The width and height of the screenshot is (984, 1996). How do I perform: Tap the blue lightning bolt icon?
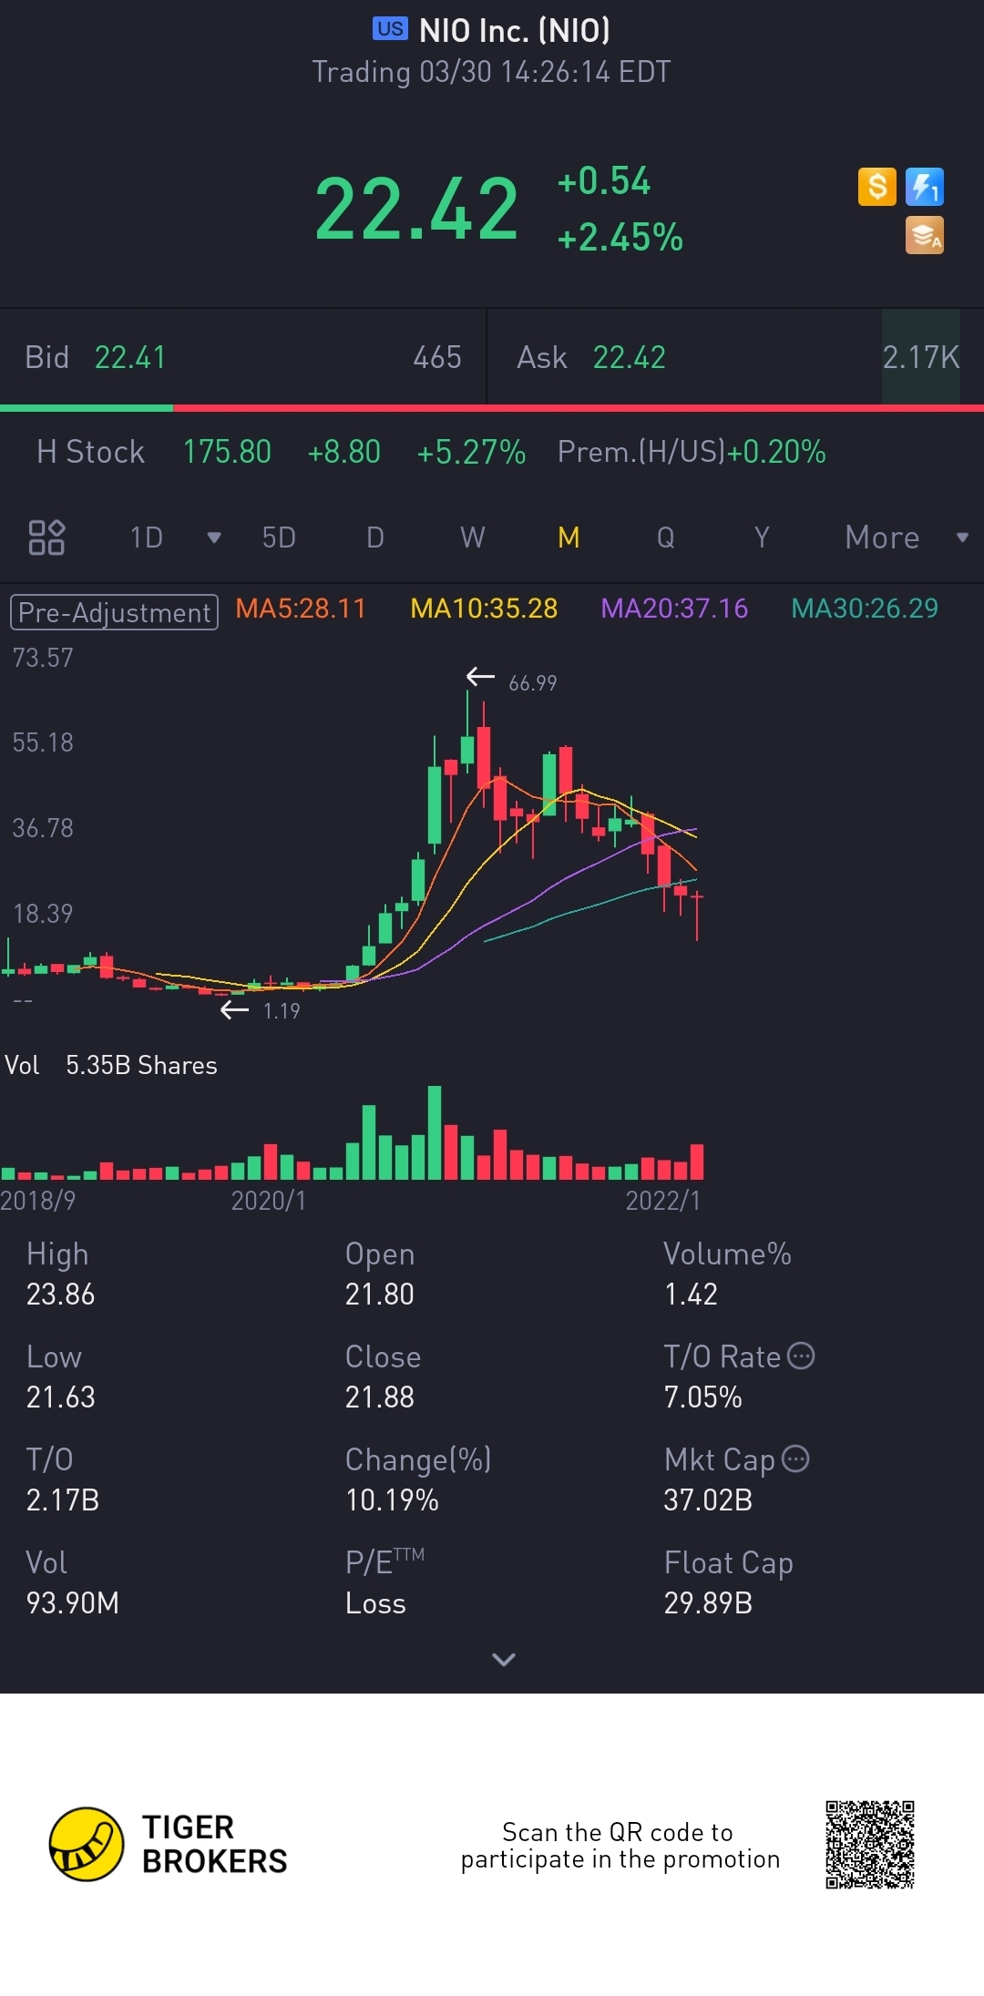[x=925, y=187]
